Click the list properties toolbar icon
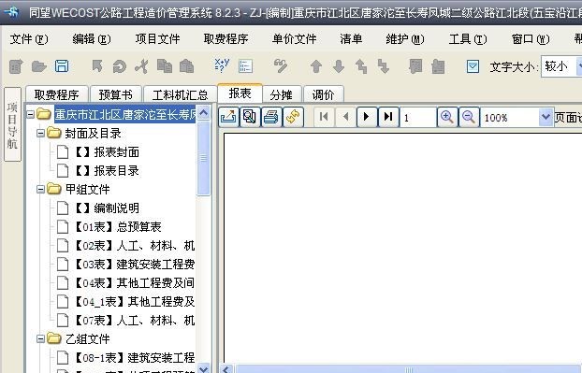582x373 pixels. 245,66
